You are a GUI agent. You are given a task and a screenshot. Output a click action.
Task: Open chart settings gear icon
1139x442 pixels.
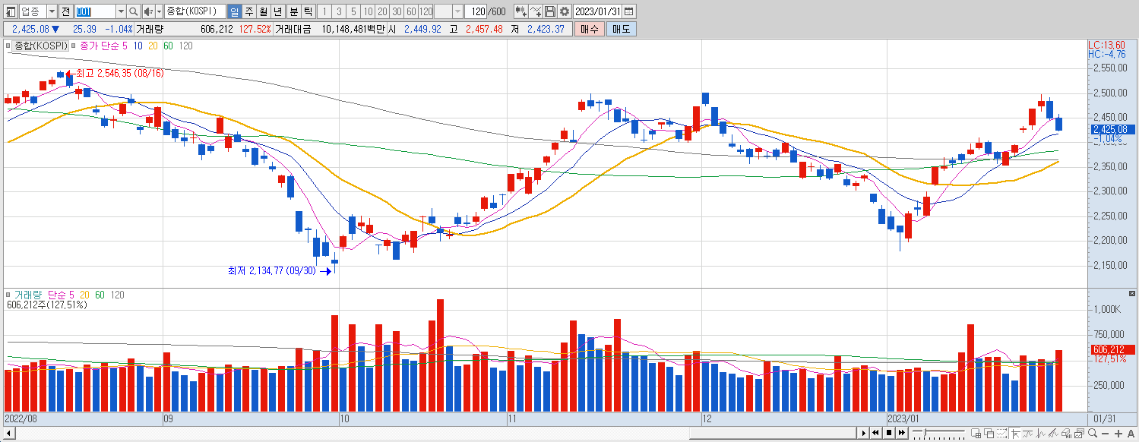pos(564,11)
